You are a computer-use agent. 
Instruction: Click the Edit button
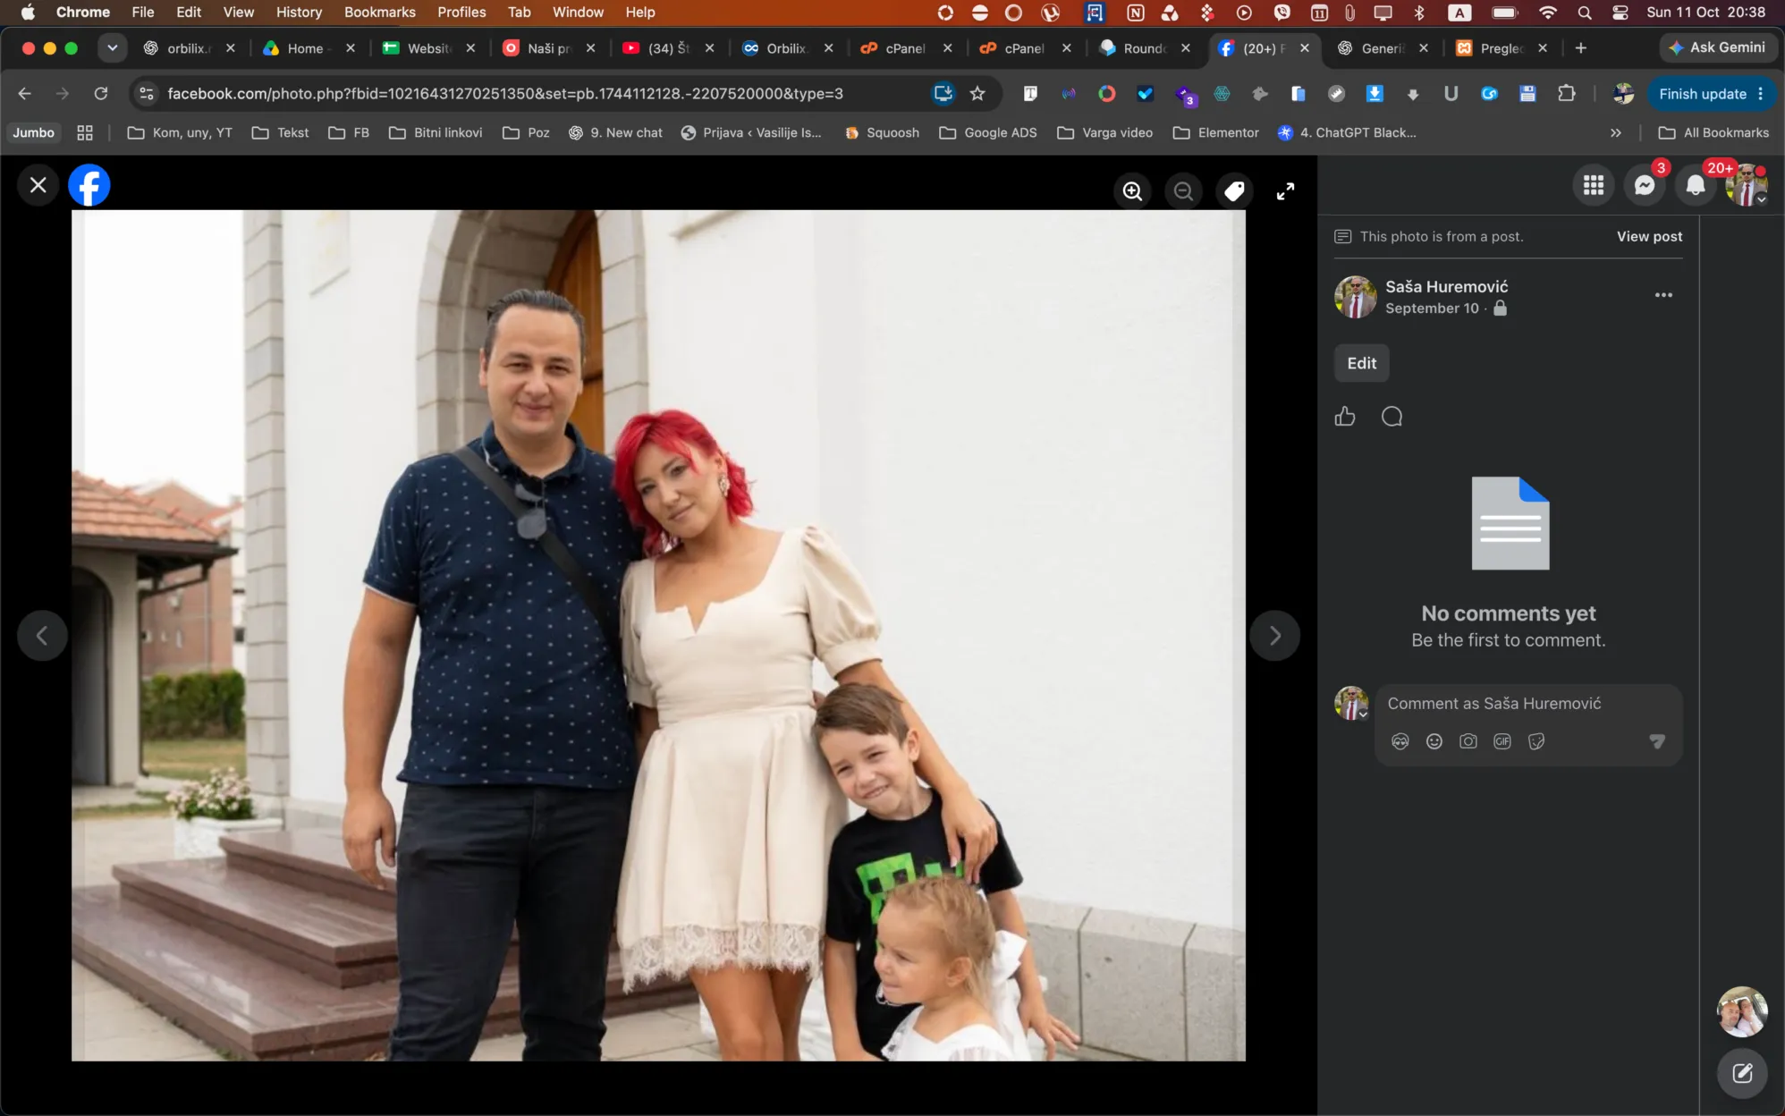pos(1361,363)
